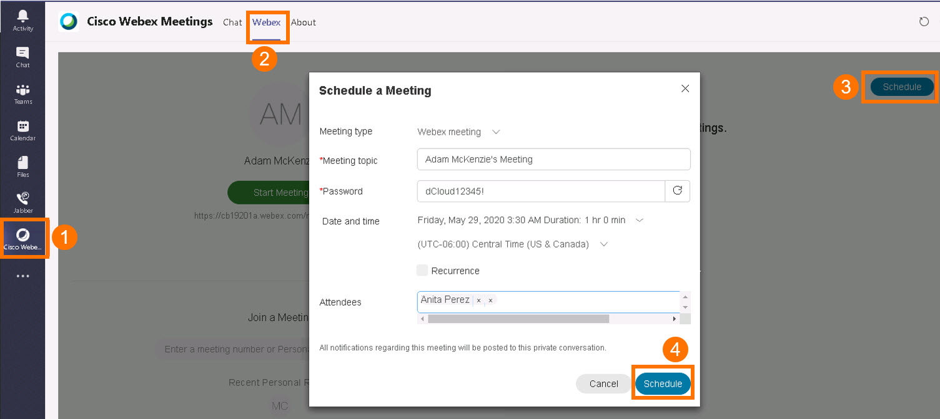Close the Schedule a Meeting dialog
The image size is (940, 419).
coord(685,89)
